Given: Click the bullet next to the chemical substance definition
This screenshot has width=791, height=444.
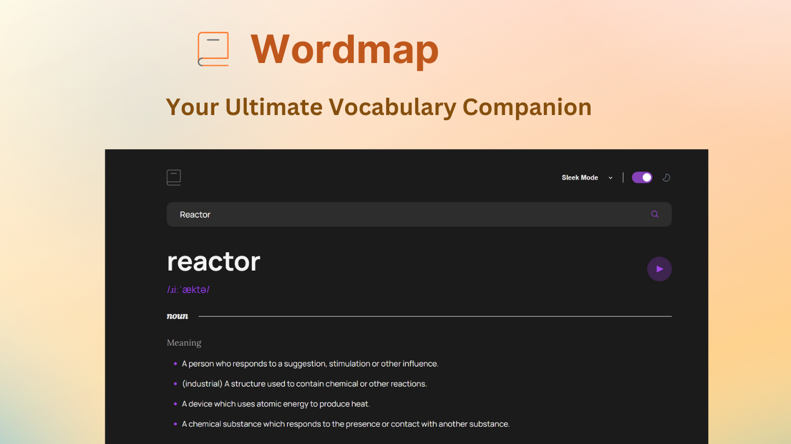Looking at the screenshot, I should (175, 424).
